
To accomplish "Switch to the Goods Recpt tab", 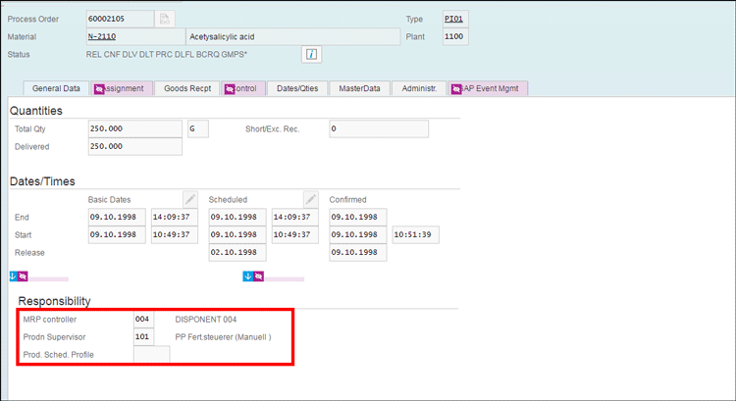I will click(x=186, y=88).
